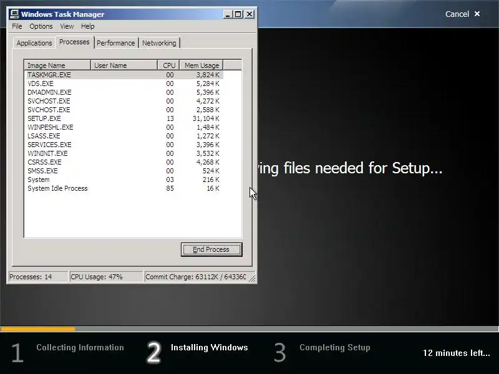Maximize the Windows Task Manager window
Screen dimensions: 499x374
point(238,14)
